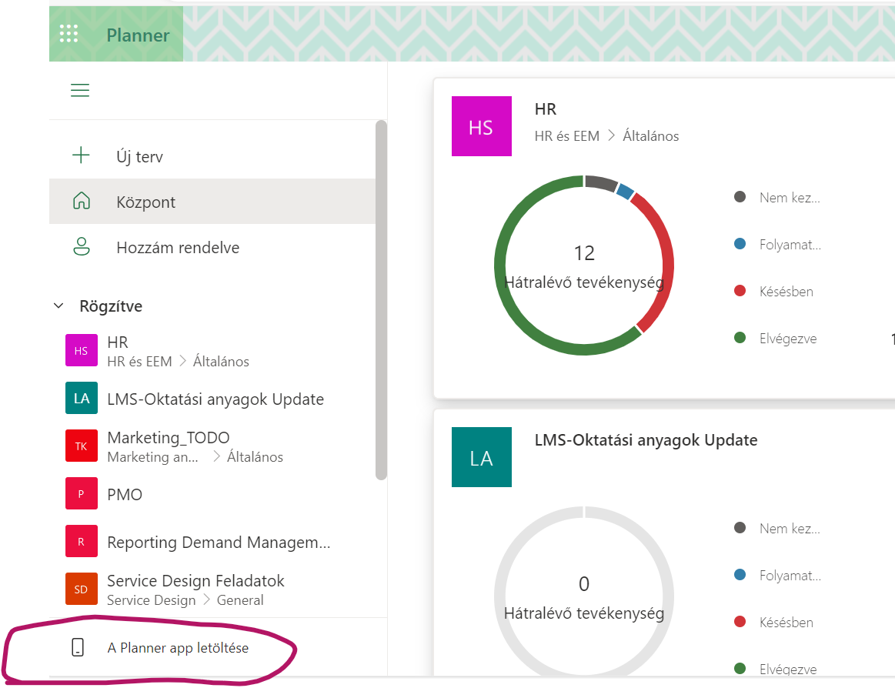Open the Központ hub page
The width and height of the screenshot is (895, 688).
click(x=212, y=201)
